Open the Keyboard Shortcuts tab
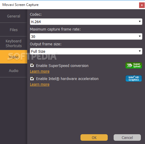The width and height of the screenshot is (145, 144). 14,43
